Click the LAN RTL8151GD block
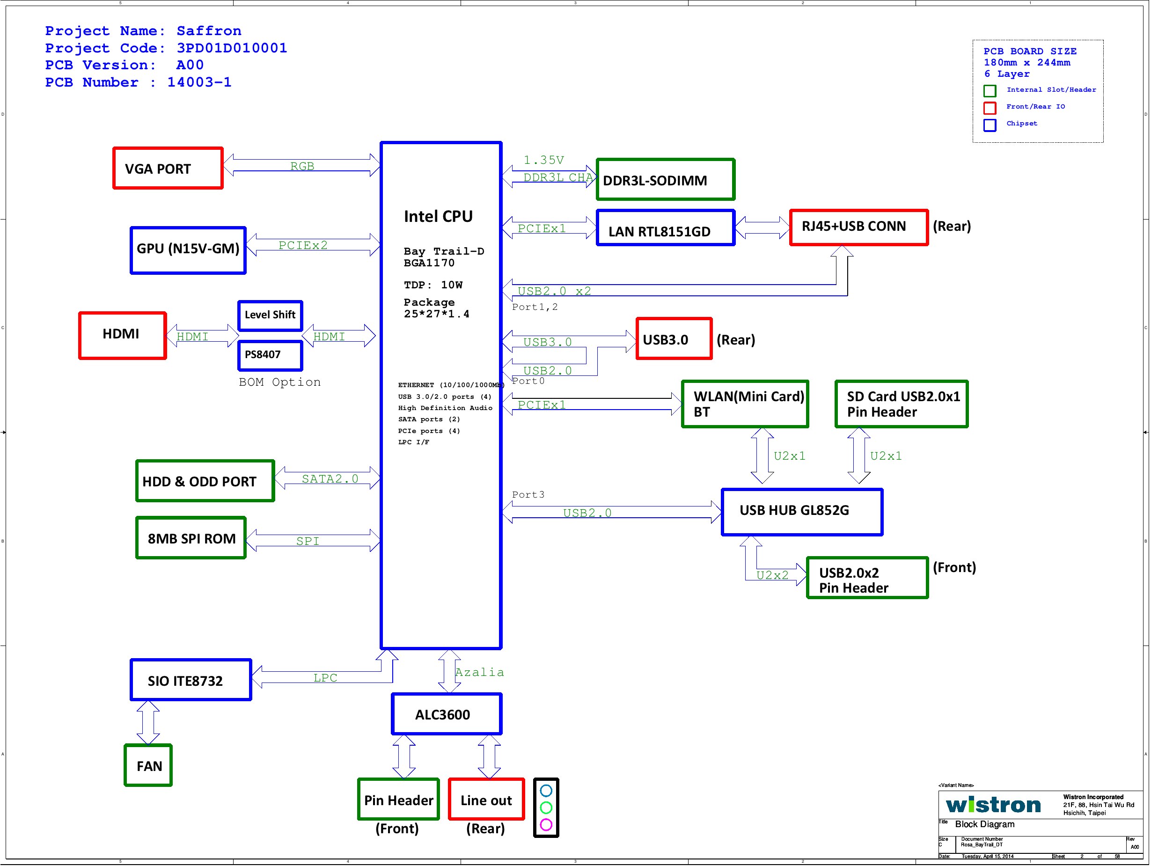The height and width of the screenshot is (866, 1151). (x=666, y=228)
